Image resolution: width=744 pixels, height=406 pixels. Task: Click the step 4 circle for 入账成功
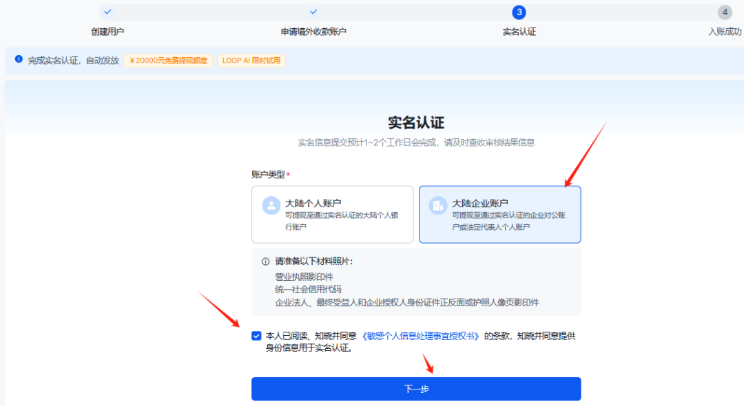pyautogui.click(x=725, y=12)
